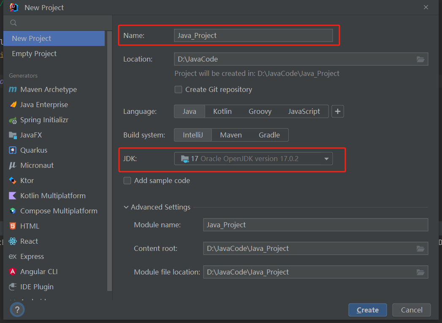Open IDE Plugin generator
This screenshot has width=442, height=323.
54,287
